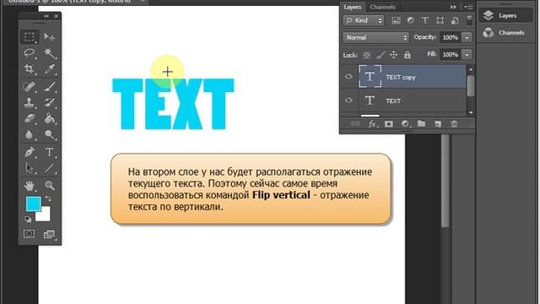Lock all layer attributes

(x=407, y=55)
